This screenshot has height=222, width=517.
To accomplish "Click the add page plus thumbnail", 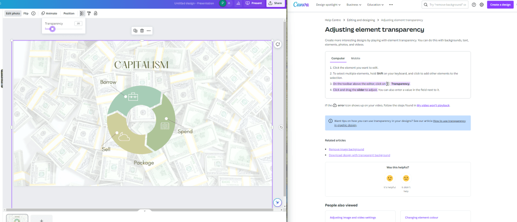I will [41, 218].
